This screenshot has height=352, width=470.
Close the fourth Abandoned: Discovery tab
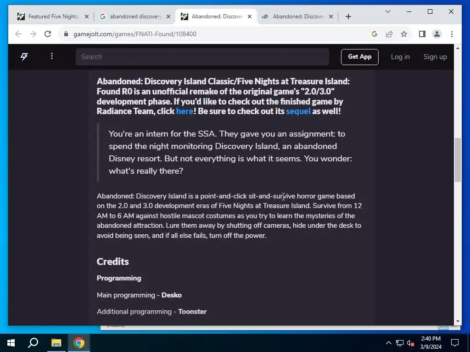[x=331, y=16]
